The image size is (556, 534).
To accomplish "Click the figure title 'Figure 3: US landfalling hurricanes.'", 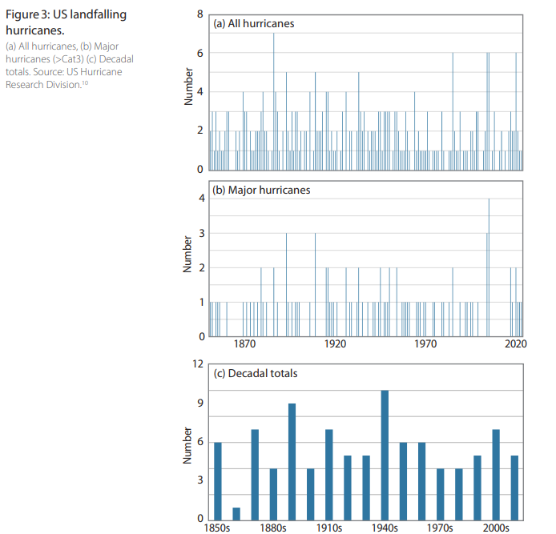I will coord(66,22).
